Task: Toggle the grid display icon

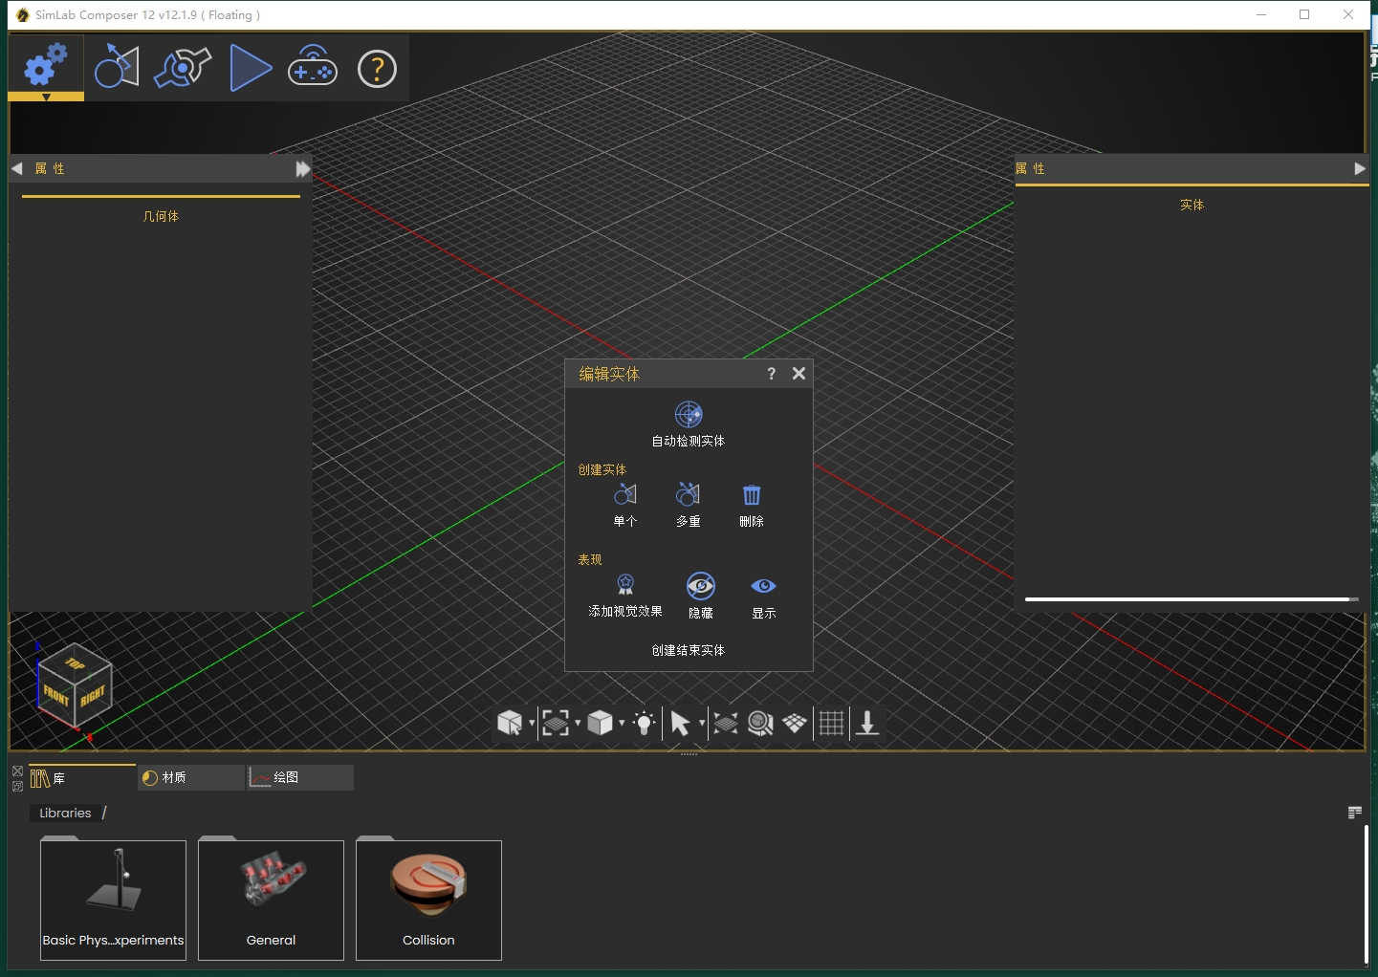Action: click(x=832, y=724)
